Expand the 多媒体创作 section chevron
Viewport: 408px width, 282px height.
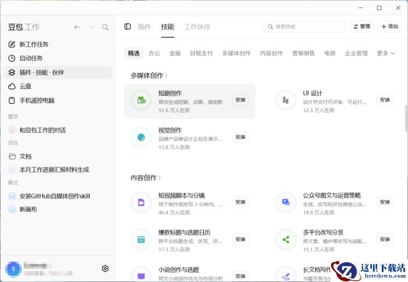pyautogui.click(x=166, y=75)
